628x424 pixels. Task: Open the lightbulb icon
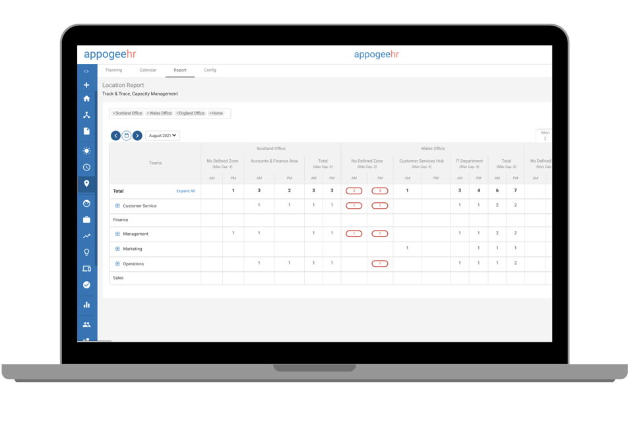(x=86, y=252)
